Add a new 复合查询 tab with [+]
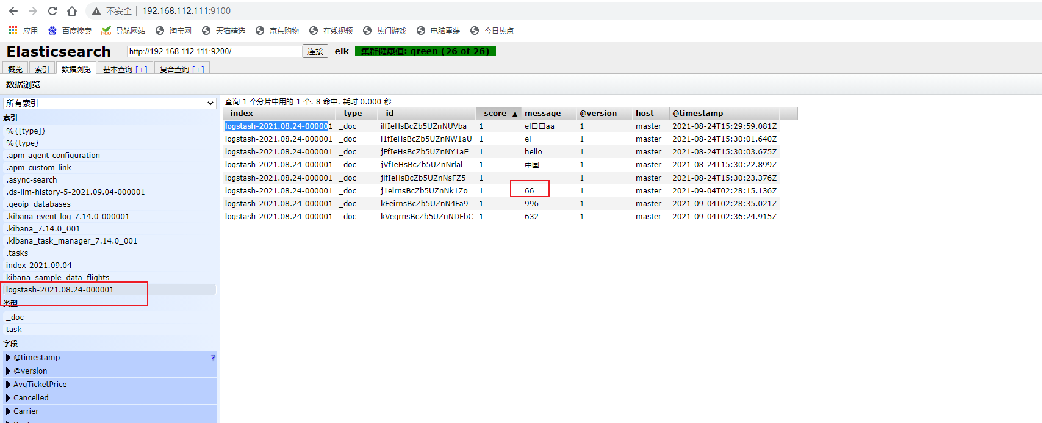The width and height of the screenshot is (1042, 423). click(198, 70)
